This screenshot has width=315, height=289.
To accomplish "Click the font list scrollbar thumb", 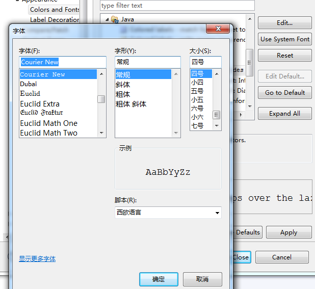I will point(101,99).
